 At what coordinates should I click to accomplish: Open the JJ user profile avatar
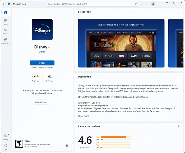[153, 4]
